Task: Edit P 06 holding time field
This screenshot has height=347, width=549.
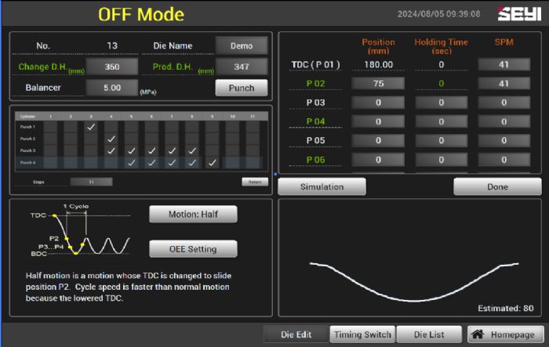Action: pyautogui.click(x=441, y=160)
